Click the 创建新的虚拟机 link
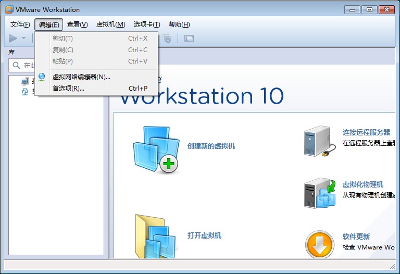 (x=211, y=146)
